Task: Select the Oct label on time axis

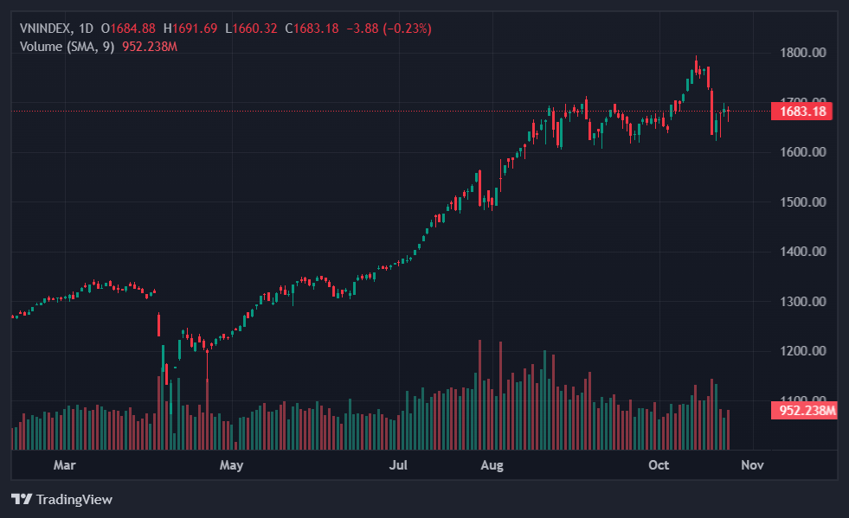Action: point(659,465)
